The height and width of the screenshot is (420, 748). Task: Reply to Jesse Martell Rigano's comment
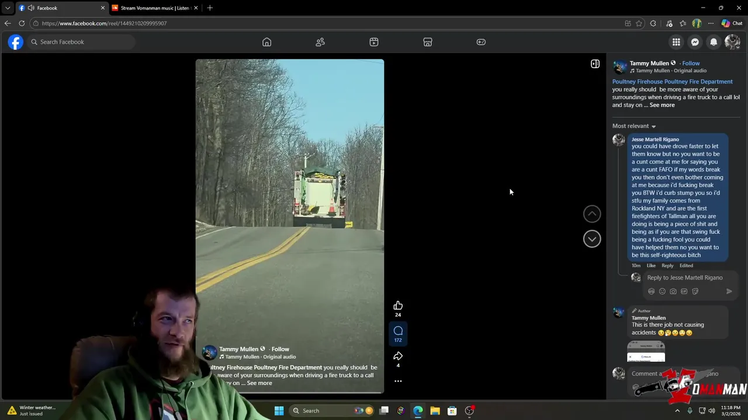pyautogui.click(x=667, y=265)
